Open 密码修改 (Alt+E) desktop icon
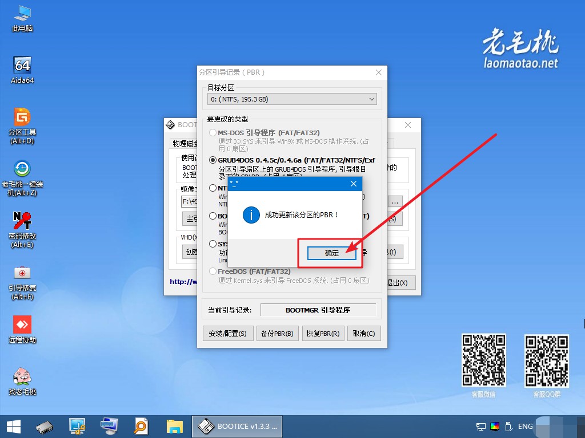This screenshot has height=438, width=585. 22,230
